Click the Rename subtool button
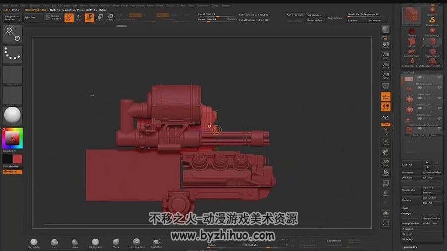The width and height of the screenshot is (447, 251). 411,173
